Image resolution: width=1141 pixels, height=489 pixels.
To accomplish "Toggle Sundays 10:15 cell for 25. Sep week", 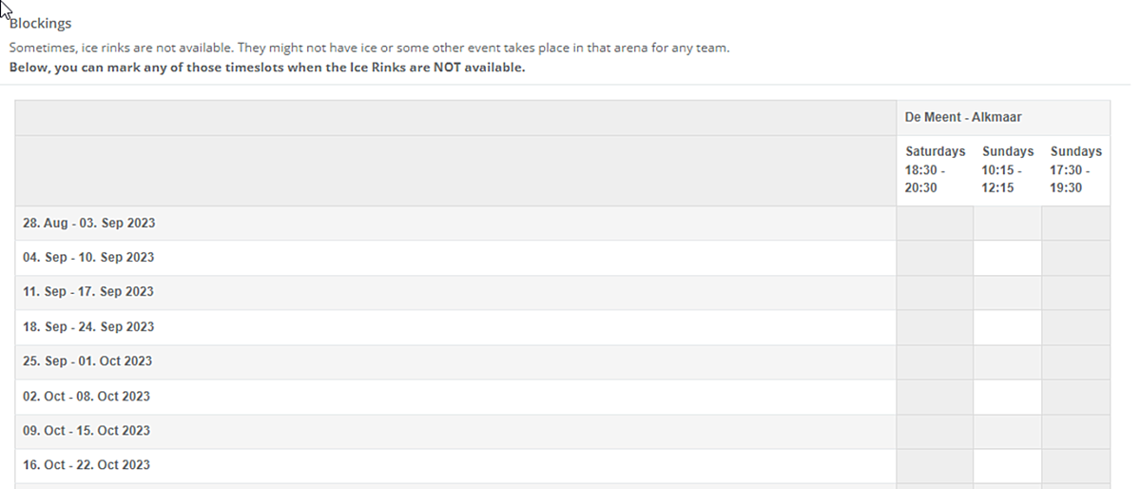I will pos(1007,362).
